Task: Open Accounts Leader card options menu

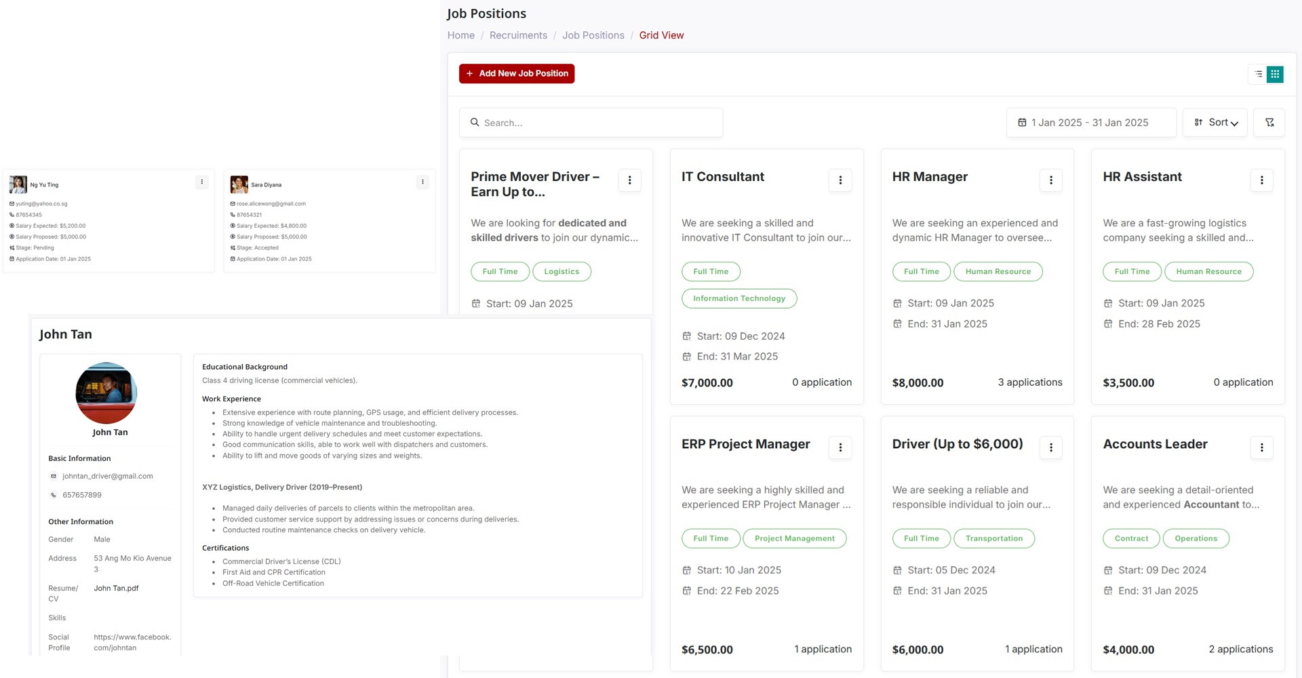Action: coord(1261,447)
